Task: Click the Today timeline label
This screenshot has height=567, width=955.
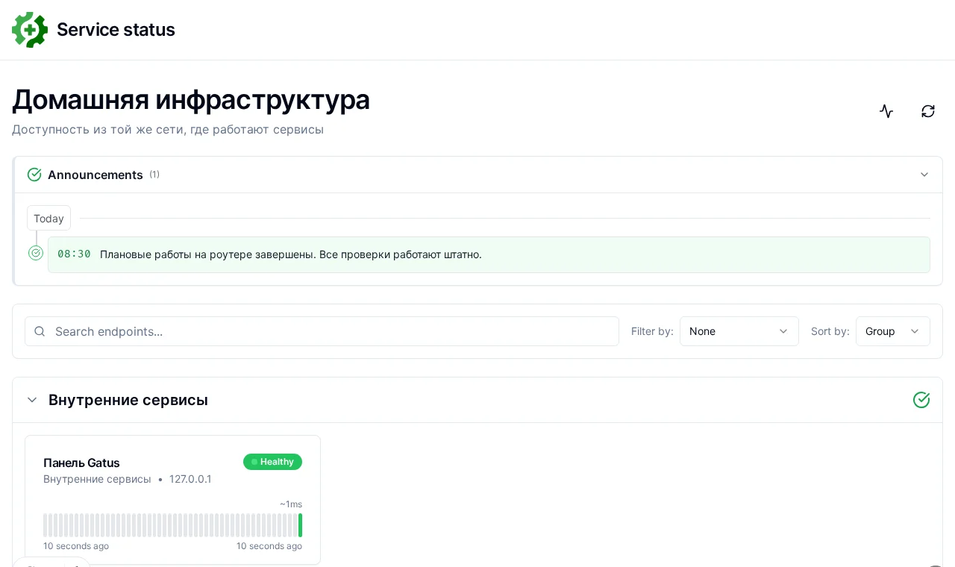Action: (48, 218)
